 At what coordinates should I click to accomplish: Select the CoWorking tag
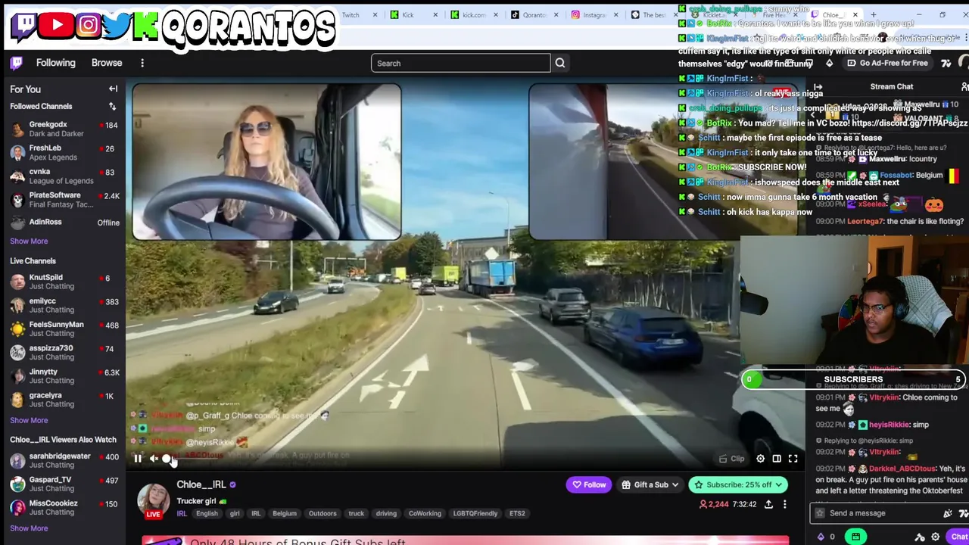click(425, 513)
